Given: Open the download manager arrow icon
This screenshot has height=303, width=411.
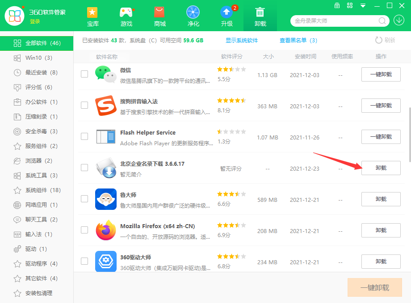Looking at the screenshot, I should pos(398,20).
